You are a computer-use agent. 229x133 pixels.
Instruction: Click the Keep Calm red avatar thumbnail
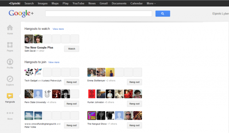(92, 94)
